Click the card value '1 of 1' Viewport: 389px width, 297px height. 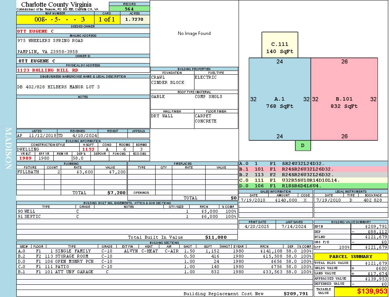pos(107,19)
